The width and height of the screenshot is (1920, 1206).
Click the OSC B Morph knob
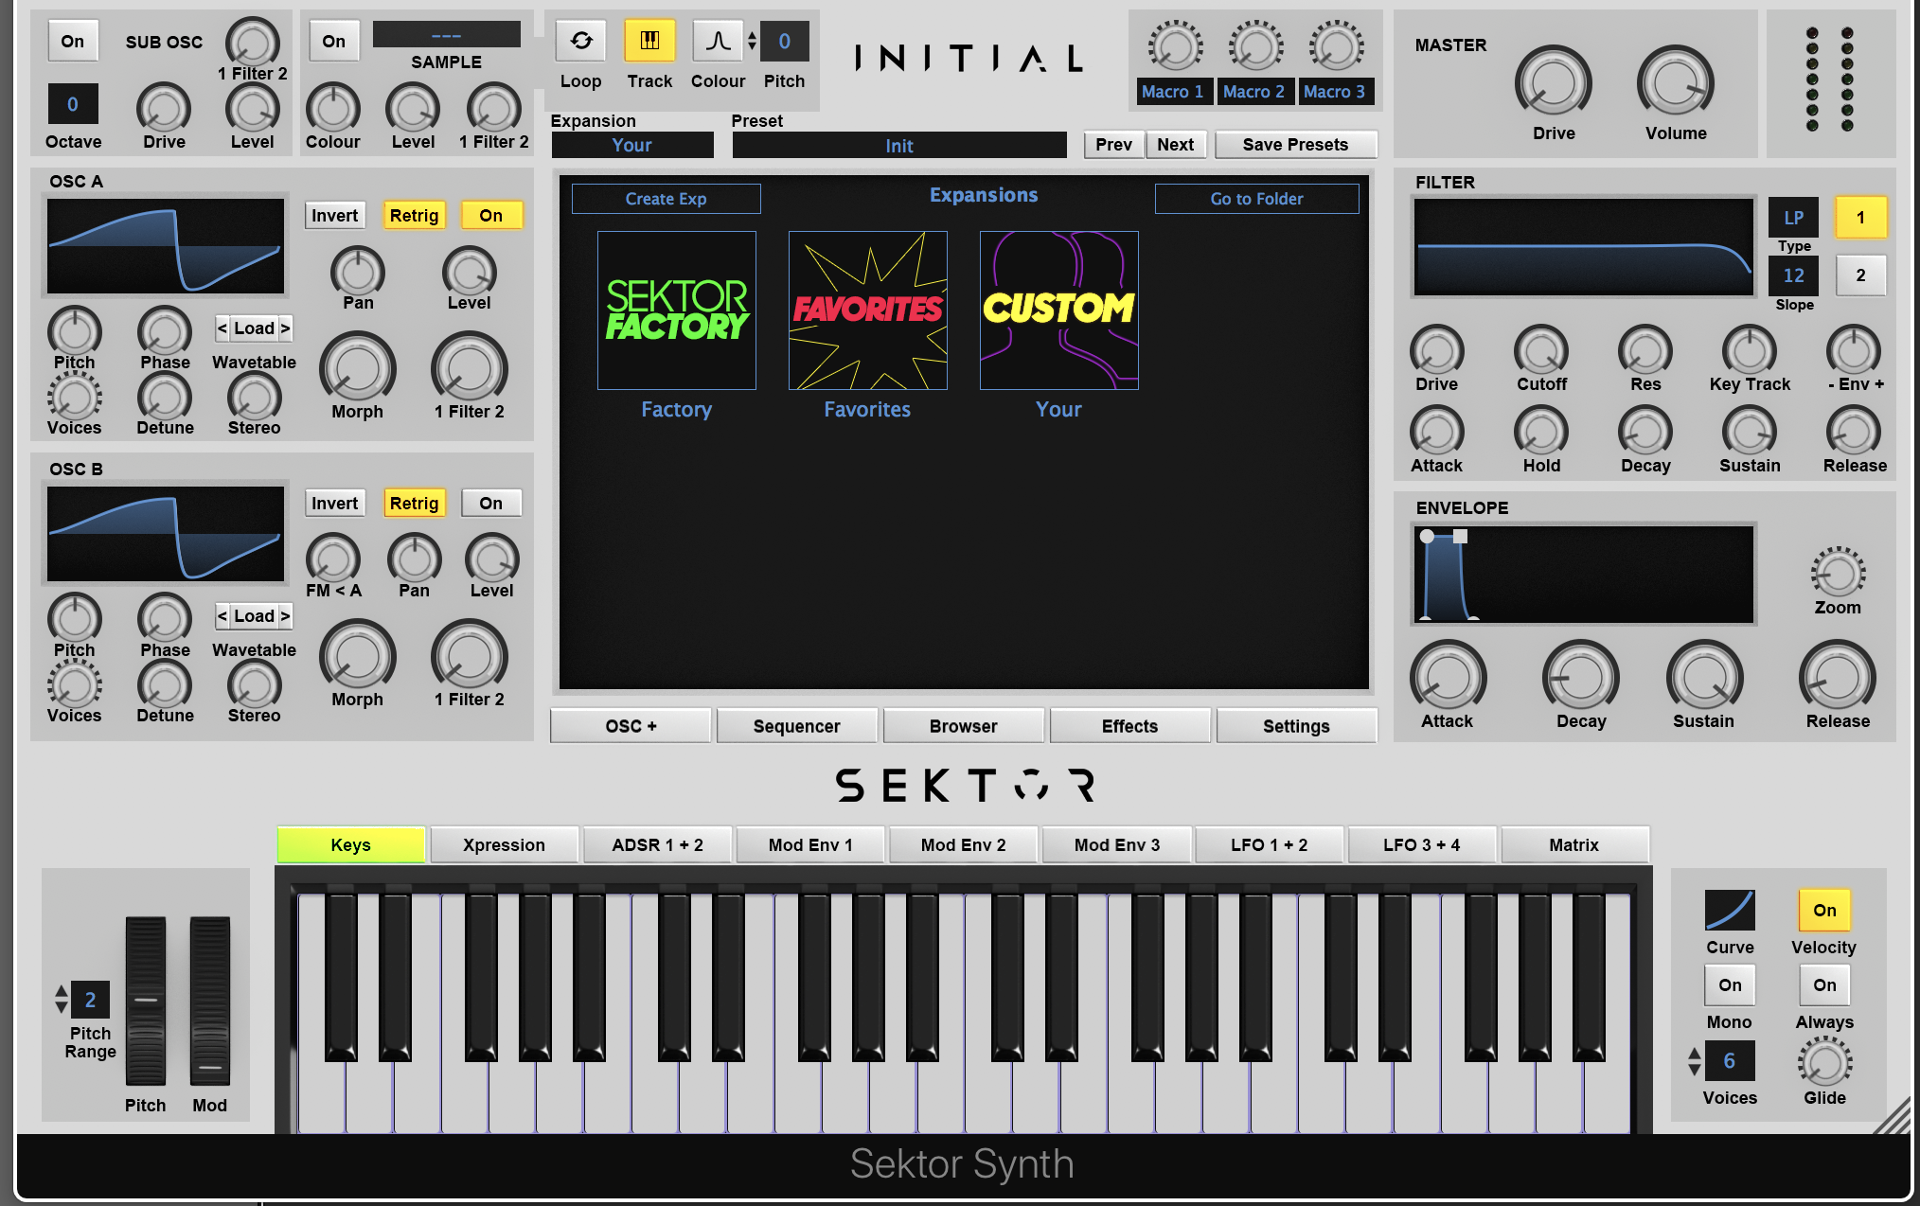pyautogui.click(x=358, y=657)
